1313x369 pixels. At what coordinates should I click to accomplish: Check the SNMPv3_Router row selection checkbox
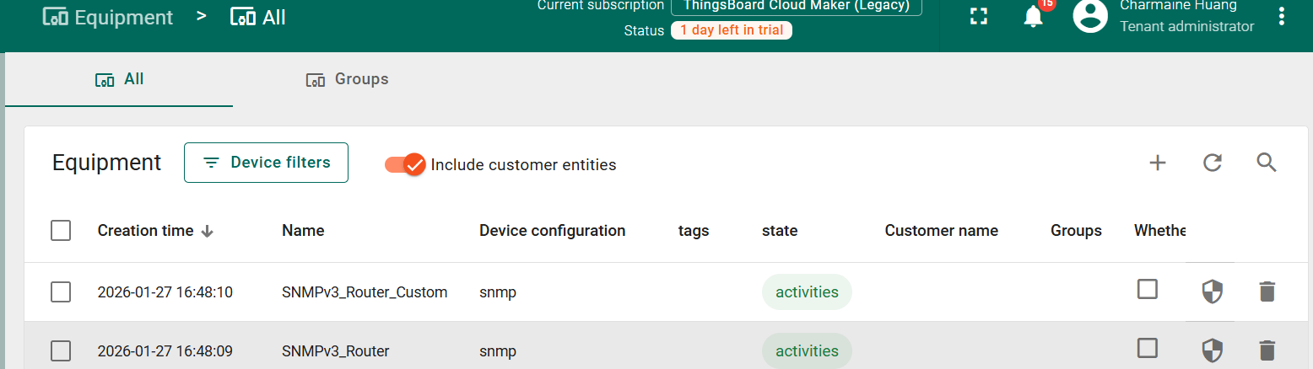pos(61,350)
